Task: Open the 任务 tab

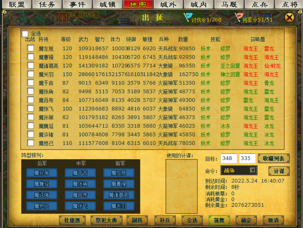Action: coord(47,4)
